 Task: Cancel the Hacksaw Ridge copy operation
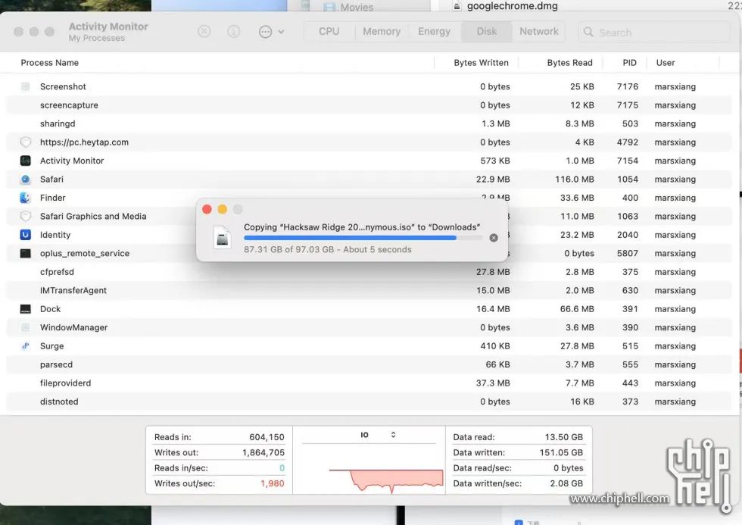(x=494, y=238)
